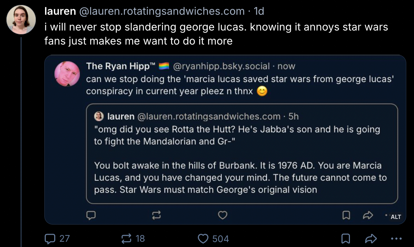Open the 1d timestamp on lauren's post
Image resolution: width=414 pixels, height=247 pixels.
click(259, 12)
